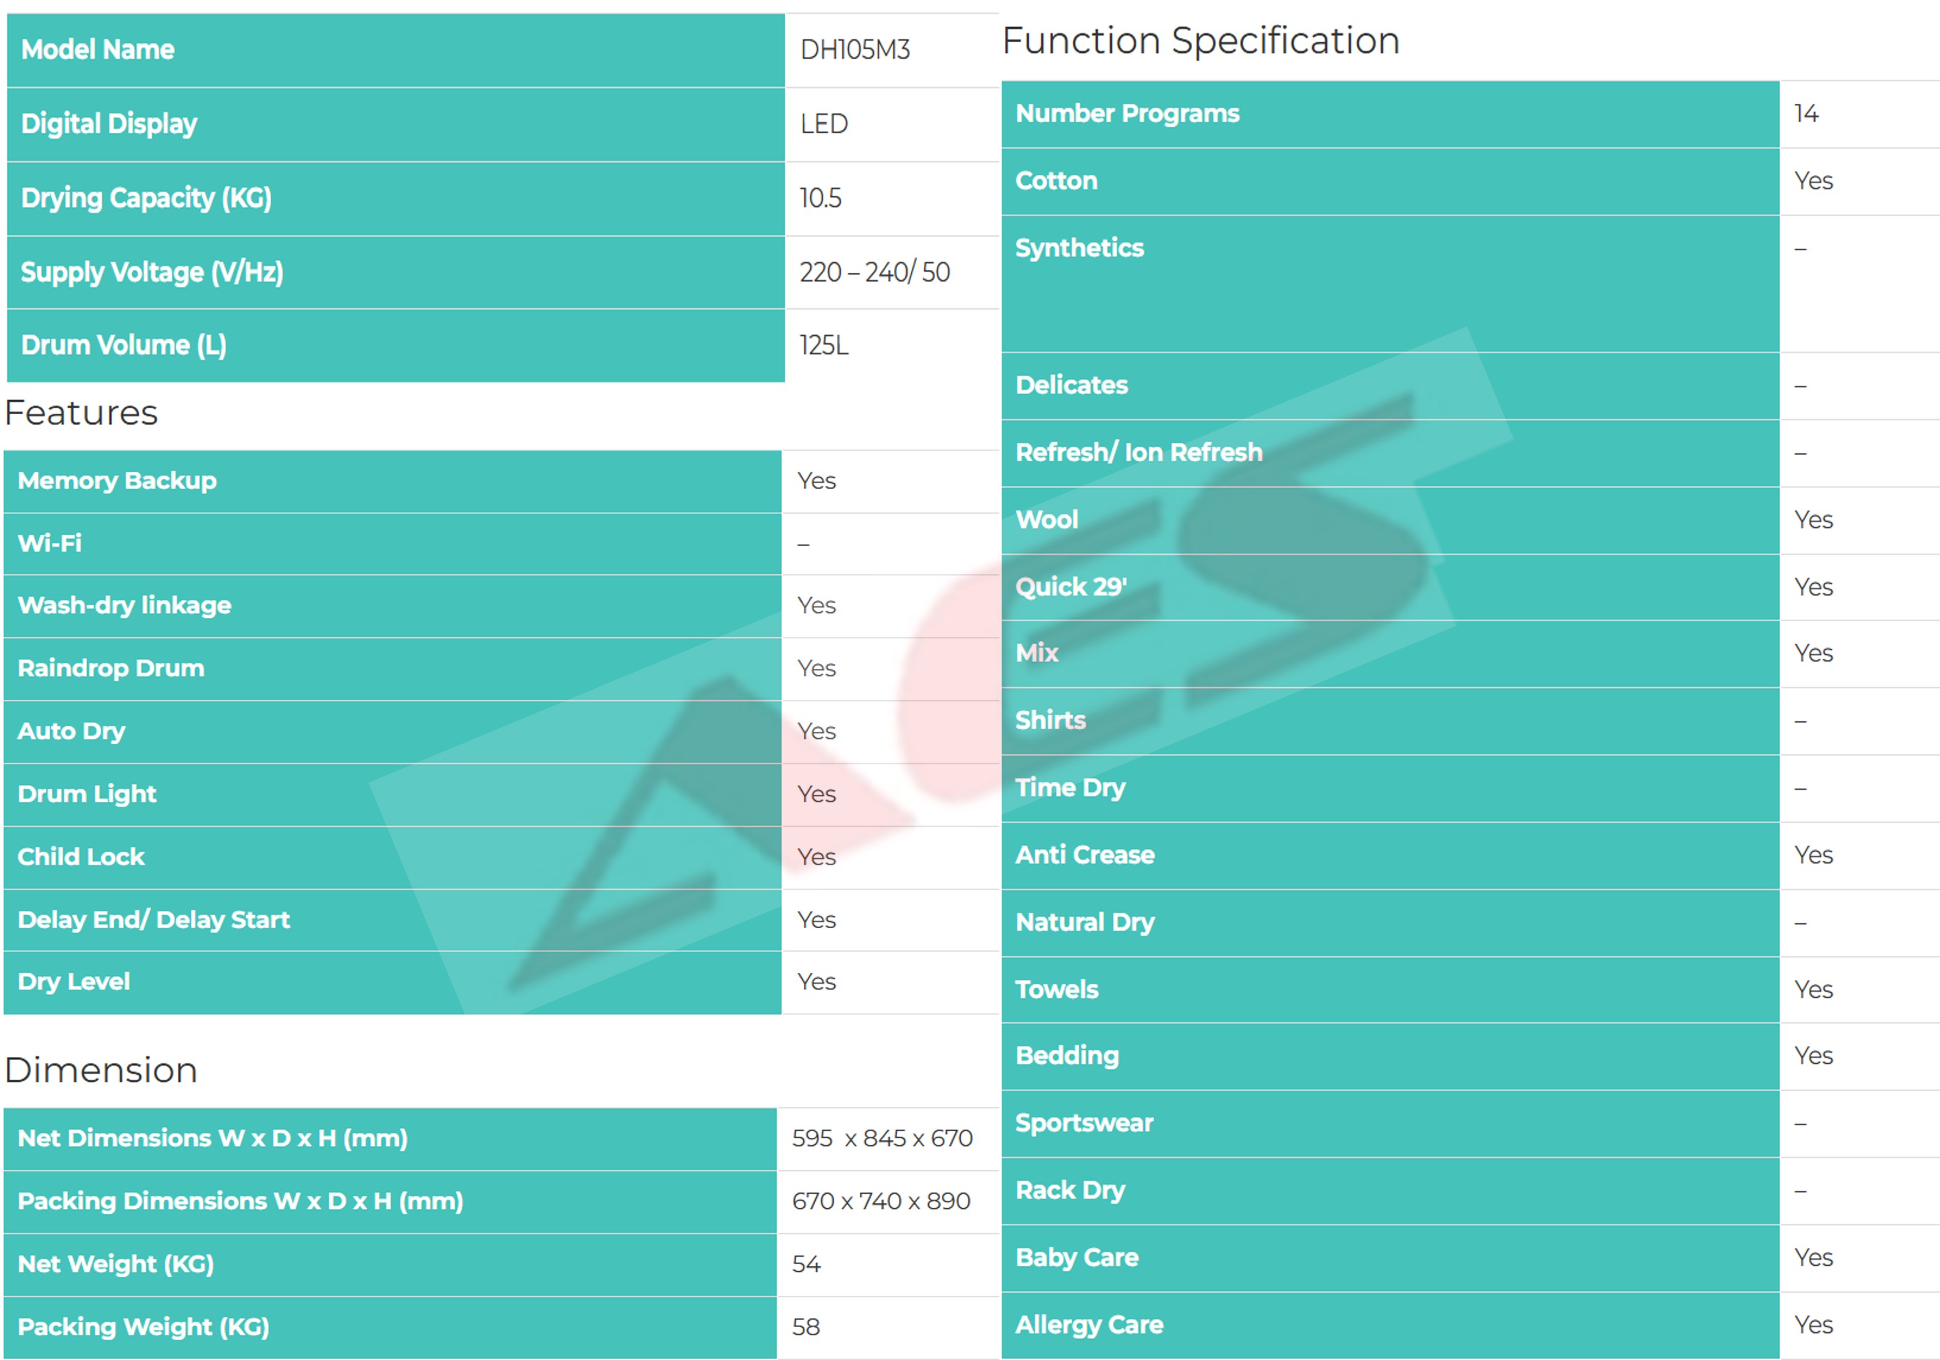Click the Digital Display label cell
The image size is (1940, 1360).
108,124
